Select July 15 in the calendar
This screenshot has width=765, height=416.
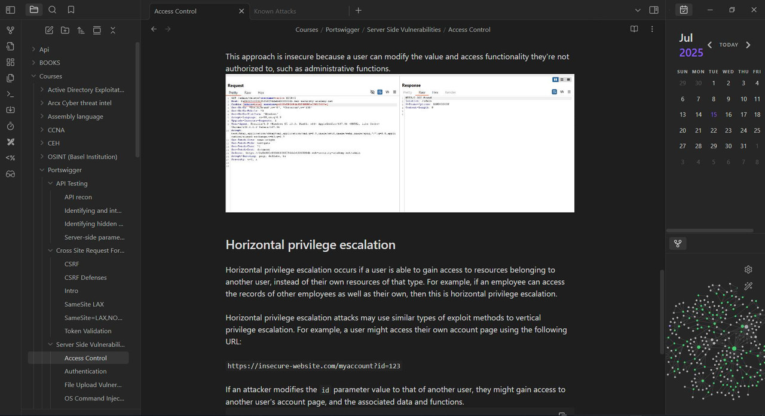click(714, 115)
